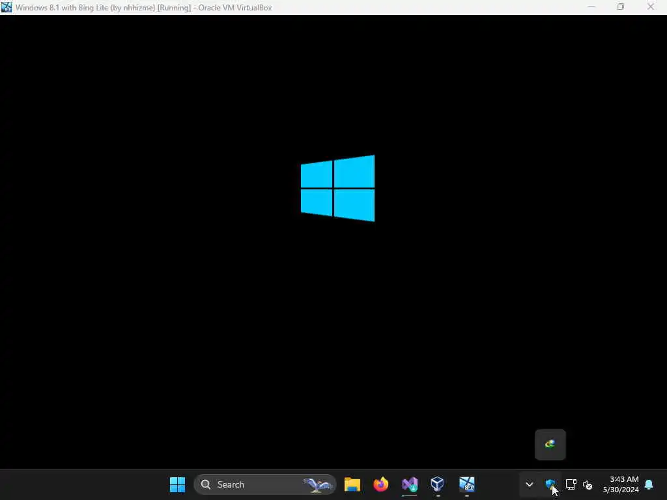Click the overflow tray popup icon

(x=550, y=444)
